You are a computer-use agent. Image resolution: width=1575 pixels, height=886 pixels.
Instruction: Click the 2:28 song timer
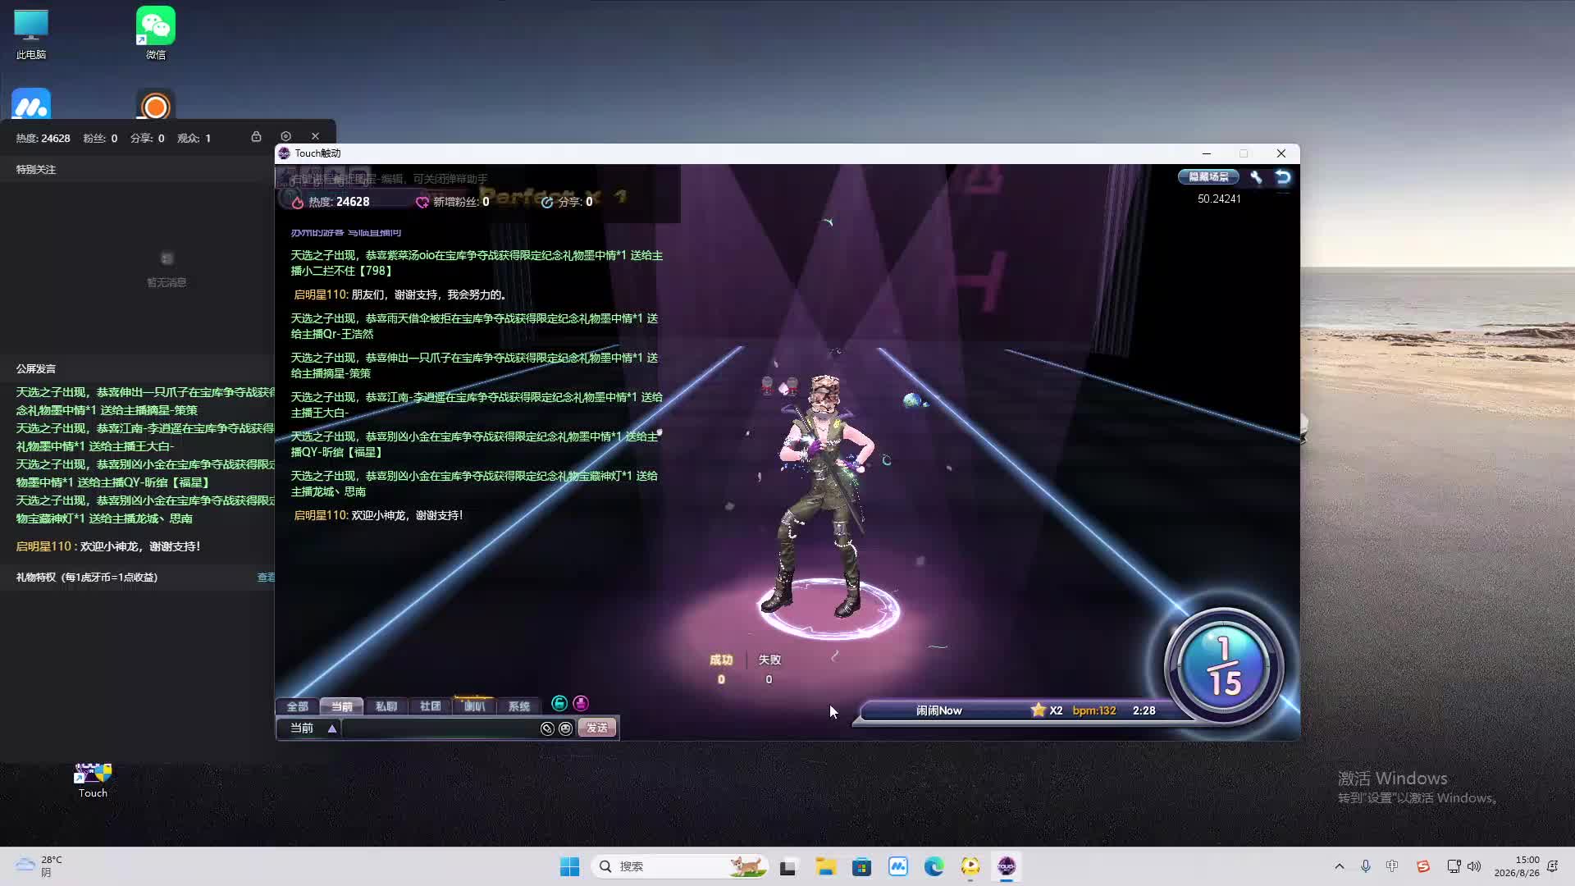coord(1144,711)
